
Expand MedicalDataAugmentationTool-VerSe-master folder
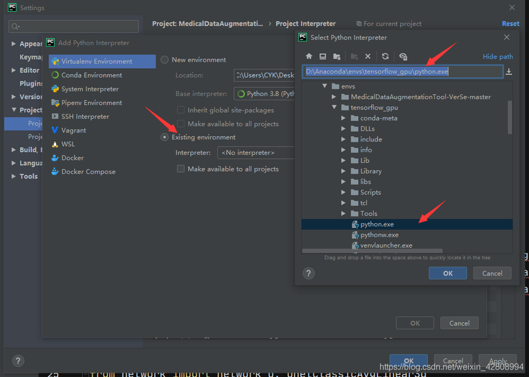click(334, 97)
